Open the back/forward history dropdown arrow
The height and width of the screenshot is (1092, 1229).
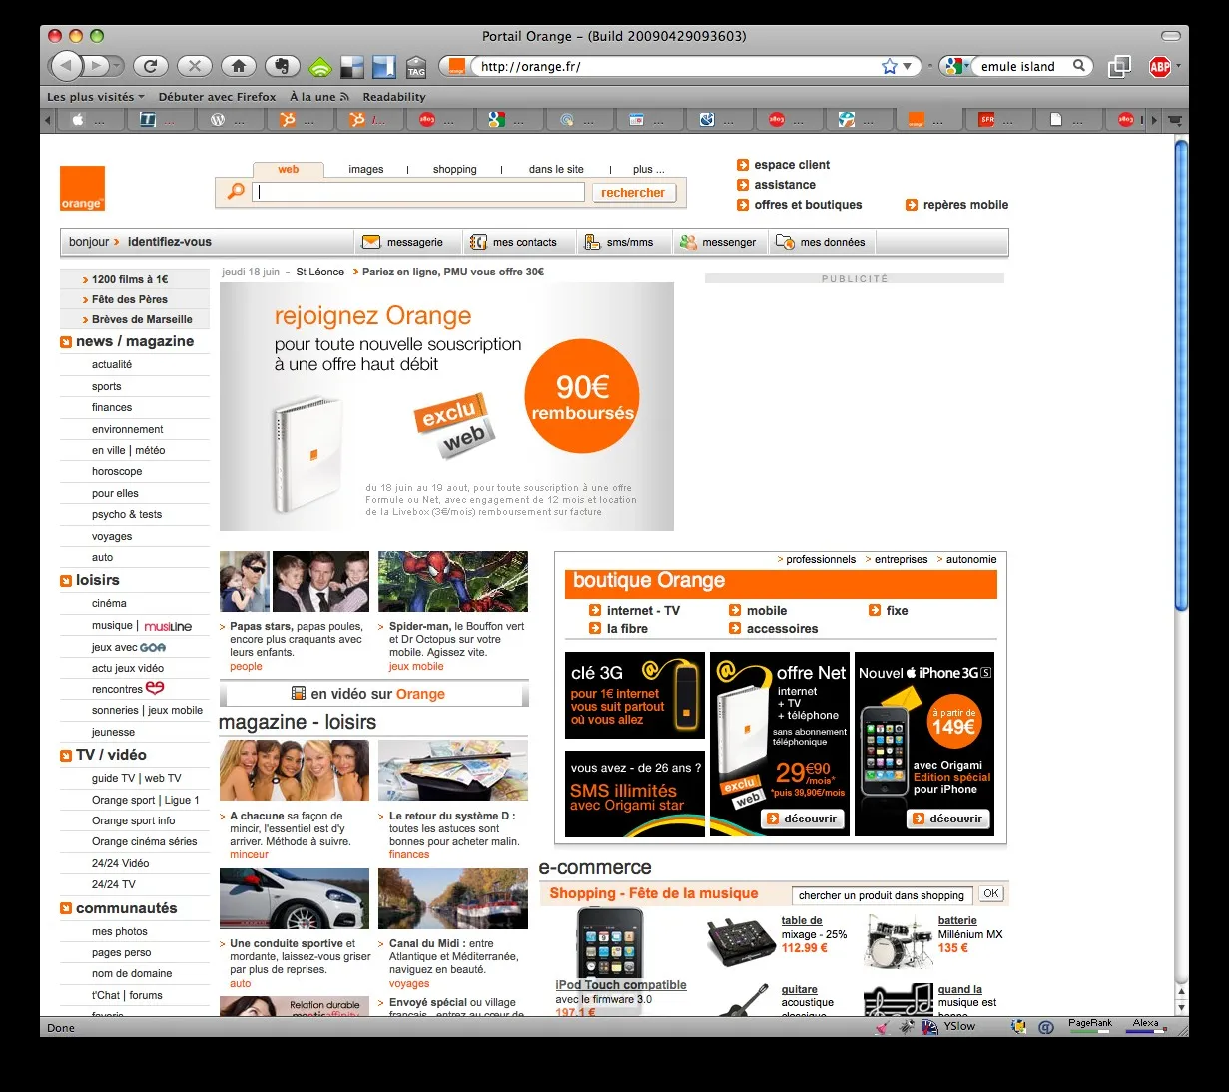pos(117,66)
